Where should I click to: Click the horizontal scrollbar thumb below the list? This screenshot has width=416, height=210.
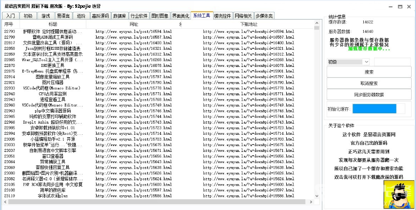coord(158,202)
